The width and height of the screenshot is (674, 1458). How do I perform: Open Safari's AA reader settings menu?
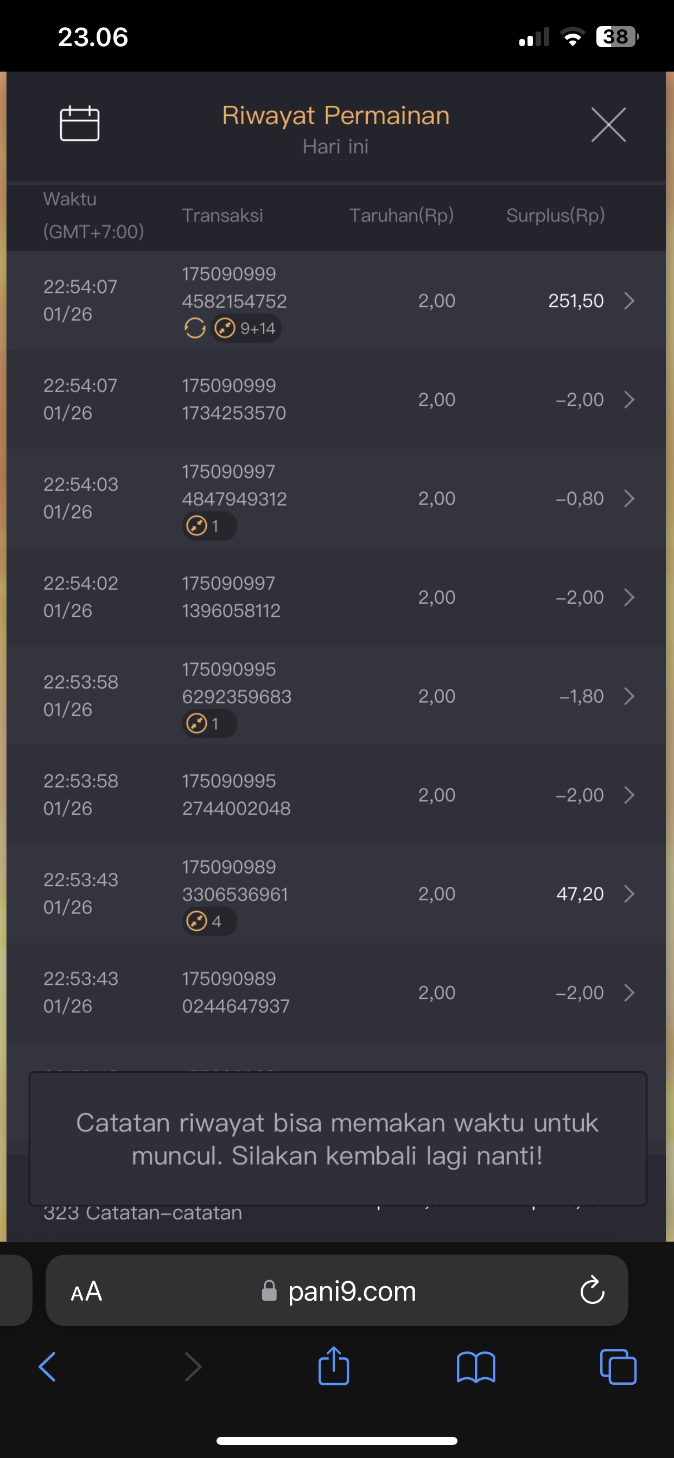[87, 1291]
